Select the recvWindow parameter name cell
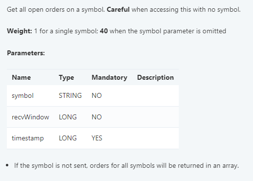 click(x=30, y=117)
